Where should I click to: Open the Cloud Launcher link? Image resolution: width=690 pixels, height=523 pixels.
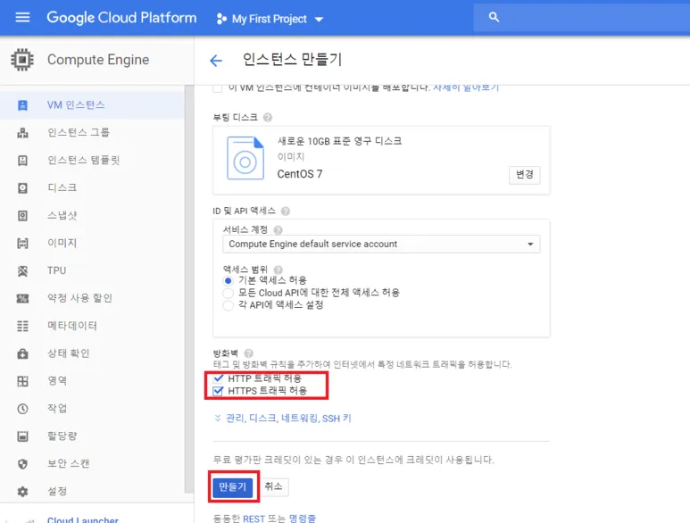click(83, 519)
